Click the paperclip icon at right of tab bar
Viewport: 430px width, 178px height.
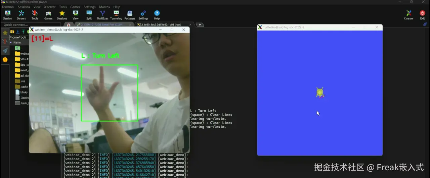coord(425,24)
